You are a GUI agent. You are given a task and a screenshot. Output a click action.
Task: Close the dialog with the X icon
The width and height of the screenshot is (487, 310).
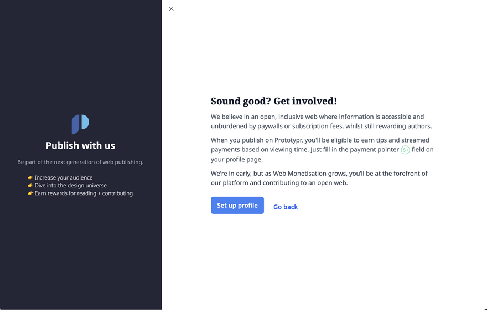pyautogui.click(x=171, y=9)
